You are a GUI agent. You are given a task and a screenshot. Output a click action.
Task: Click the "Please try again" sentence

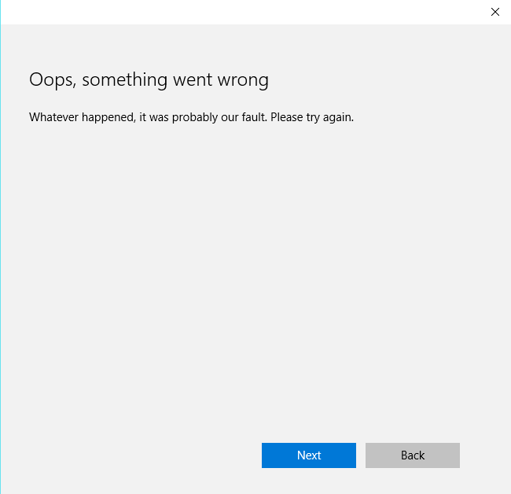(313, 117)
